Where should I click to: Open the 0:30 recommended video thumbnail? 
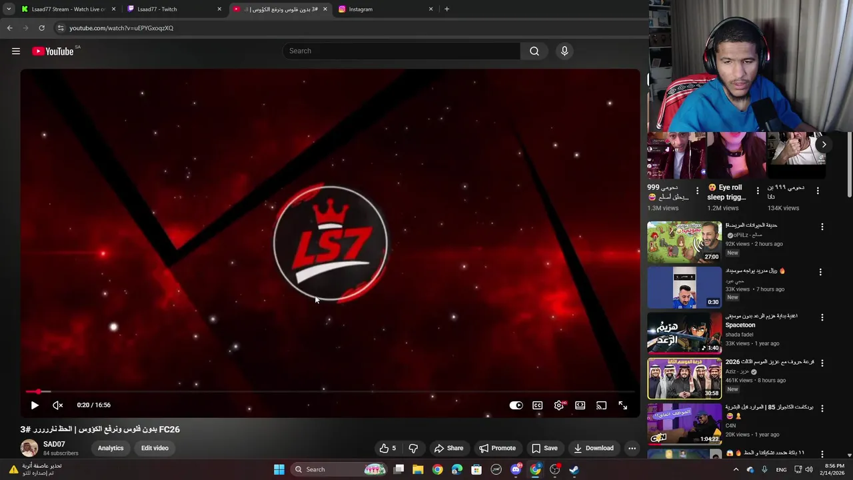(684, 287)
